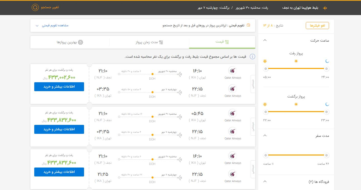The image size is (361, 190).
Task: Click buy button for 433,002,600 rial flight
Action: tap(59, 87)
